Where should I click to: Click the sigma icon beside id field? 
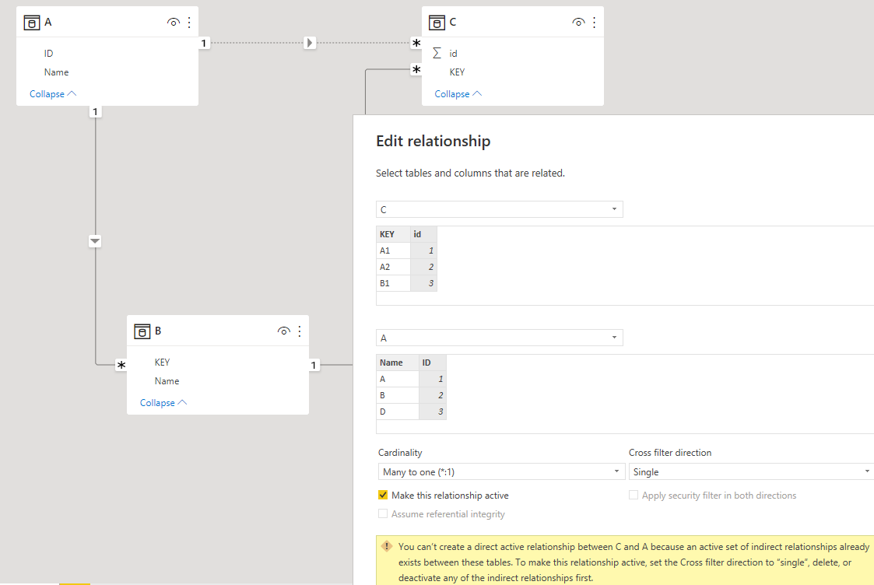pyautogui.click(x=437, y=53)
